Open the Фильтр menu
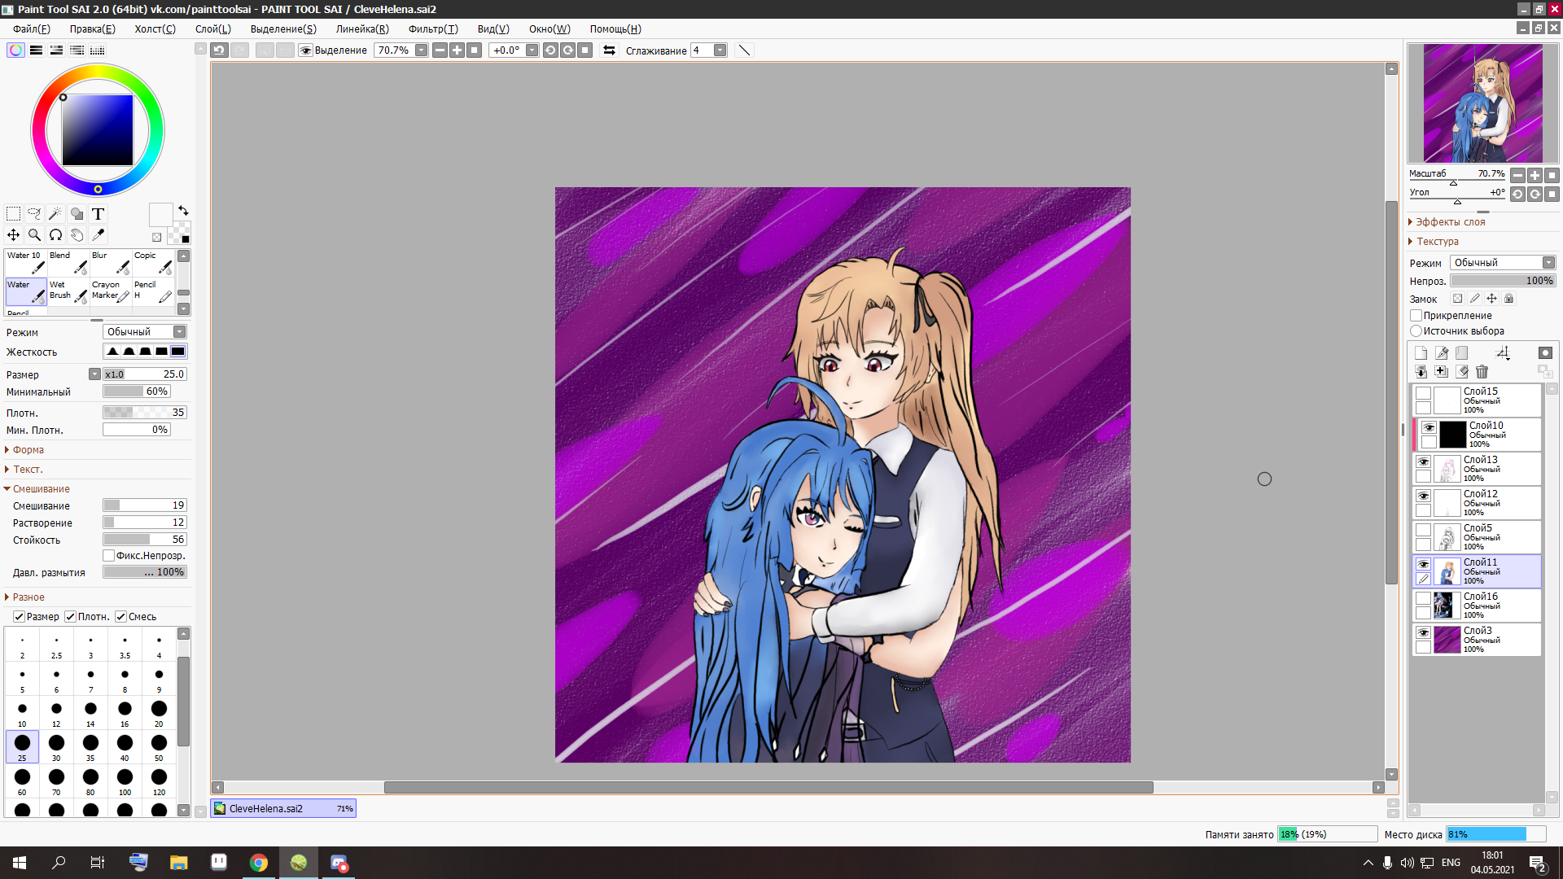 tap(432, 28)
